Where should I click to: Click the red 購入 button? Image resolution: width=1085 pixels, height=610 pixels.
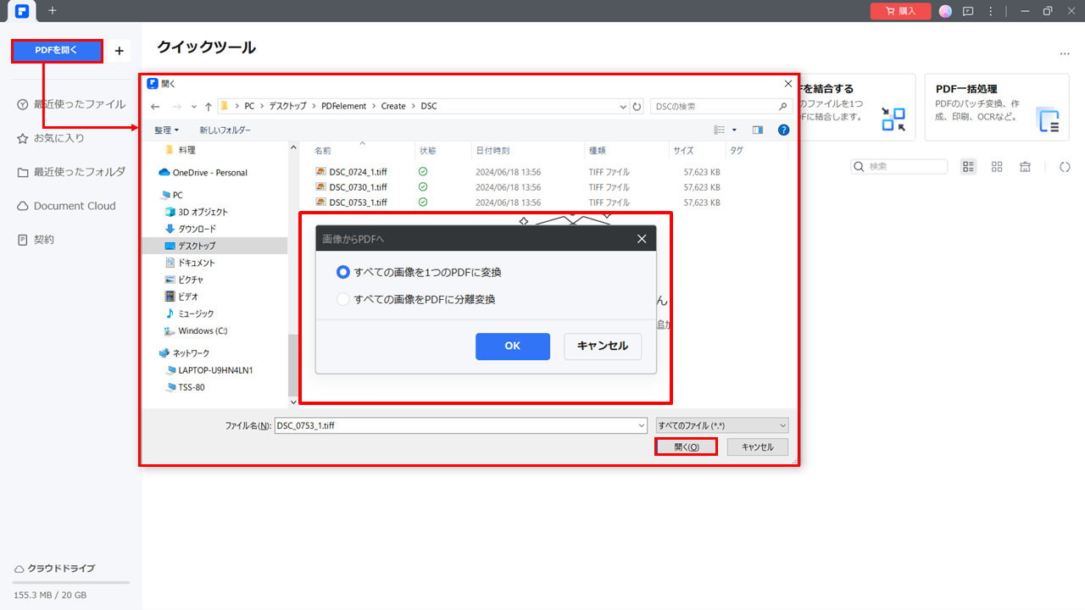[x=900, y=11]
